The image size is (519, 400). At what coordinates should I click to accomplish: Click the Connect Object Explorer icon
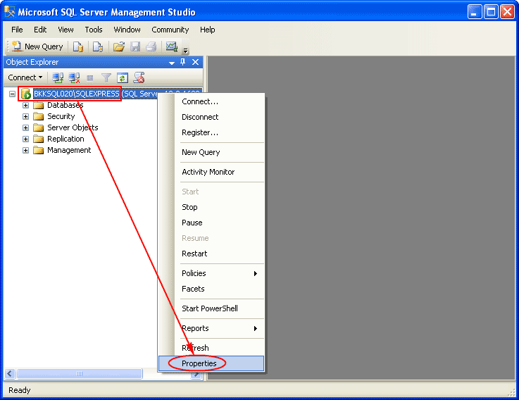pyautogui.click(x=58, y=77)
